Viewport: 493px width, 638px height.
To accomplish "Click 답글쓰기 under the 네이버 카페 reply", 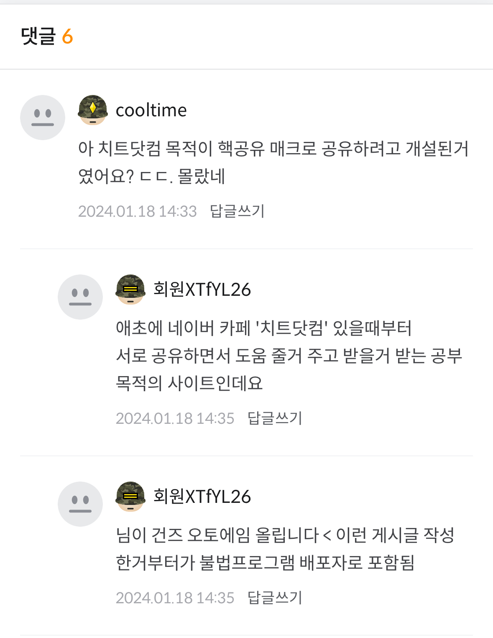I will pos(275,418).
